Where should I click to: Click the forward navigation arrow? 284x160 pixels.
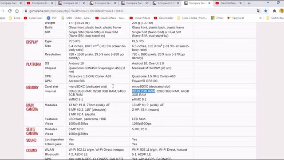tap(3, 11)
